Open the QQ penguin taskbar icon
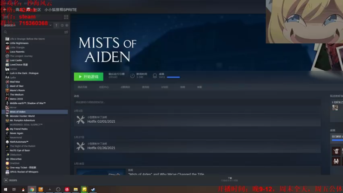Image resolution: width=343 pixels, height=193 pixels. coord(23,190)
